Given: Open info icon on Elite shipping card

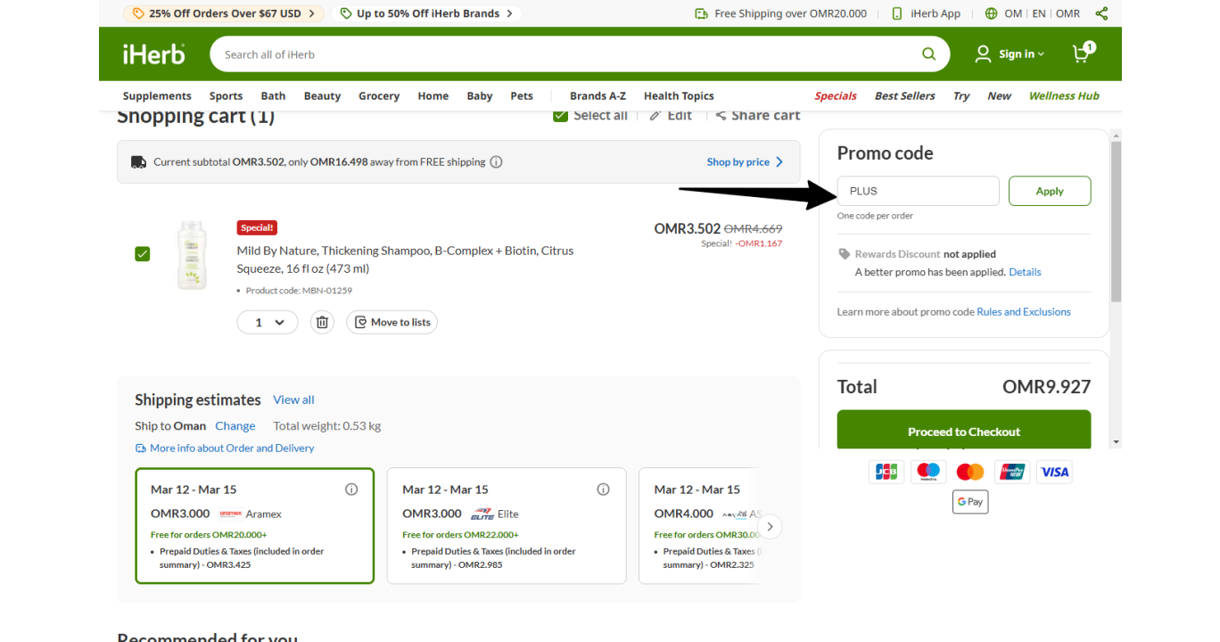Looking at the screenshot, I should pos(603,490).
